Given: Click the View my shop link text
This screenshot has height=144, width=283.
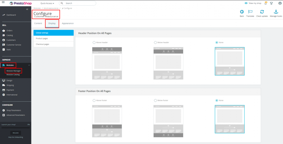Looking at the screenshot, I should pyautogui.click(x=255, y=3).
